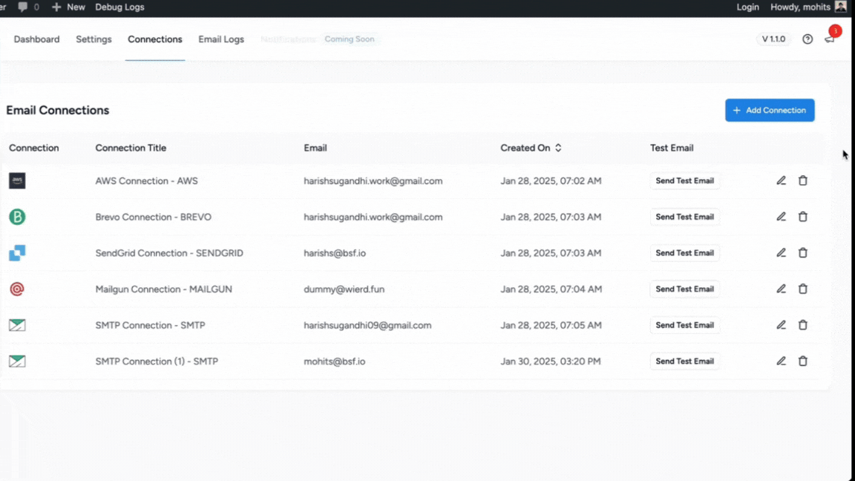Click the Email column header
Screen dimensions: 855x481
[x=315, y=148]
